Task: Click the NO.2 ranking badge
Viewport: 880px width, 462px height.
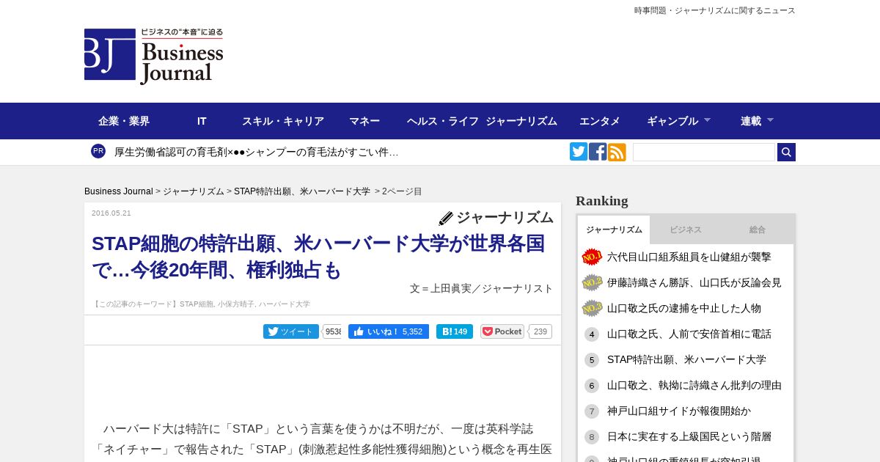Action: tap(592, 282)
